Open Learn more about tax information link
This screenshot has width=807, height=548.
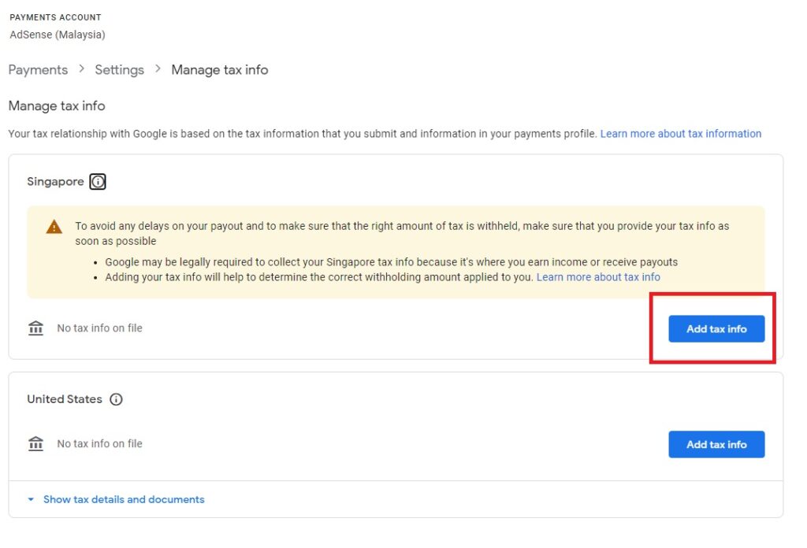pyautogui.click(x=680, y=134)
